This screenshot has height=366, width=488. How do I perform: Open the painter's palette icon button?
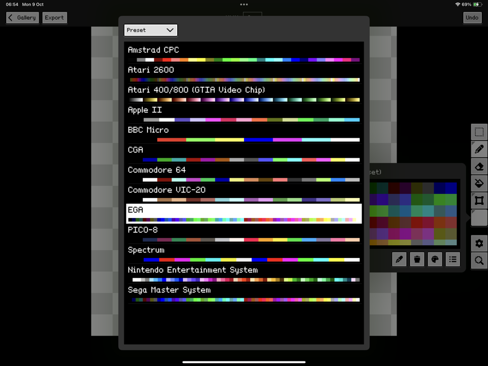point(435,259)
